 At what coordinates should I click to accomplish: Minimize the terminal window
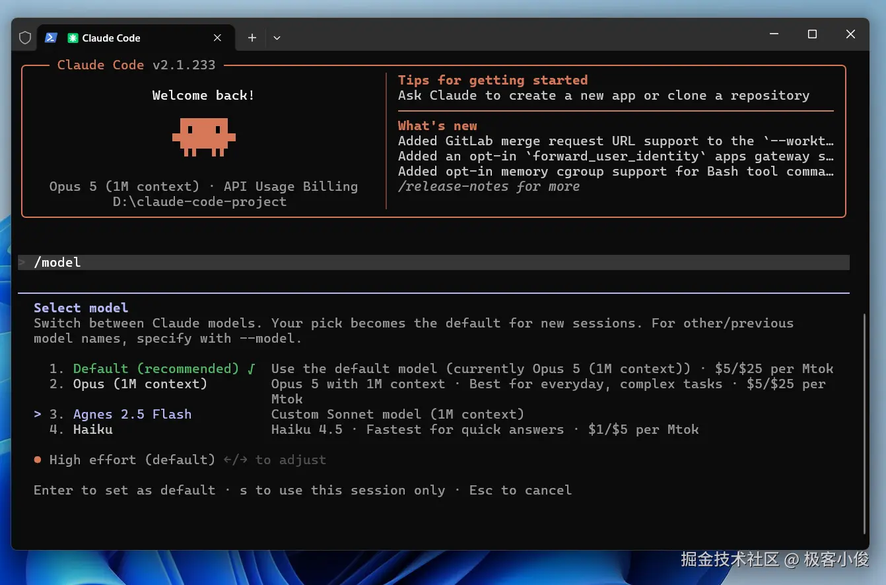(774, 34)
